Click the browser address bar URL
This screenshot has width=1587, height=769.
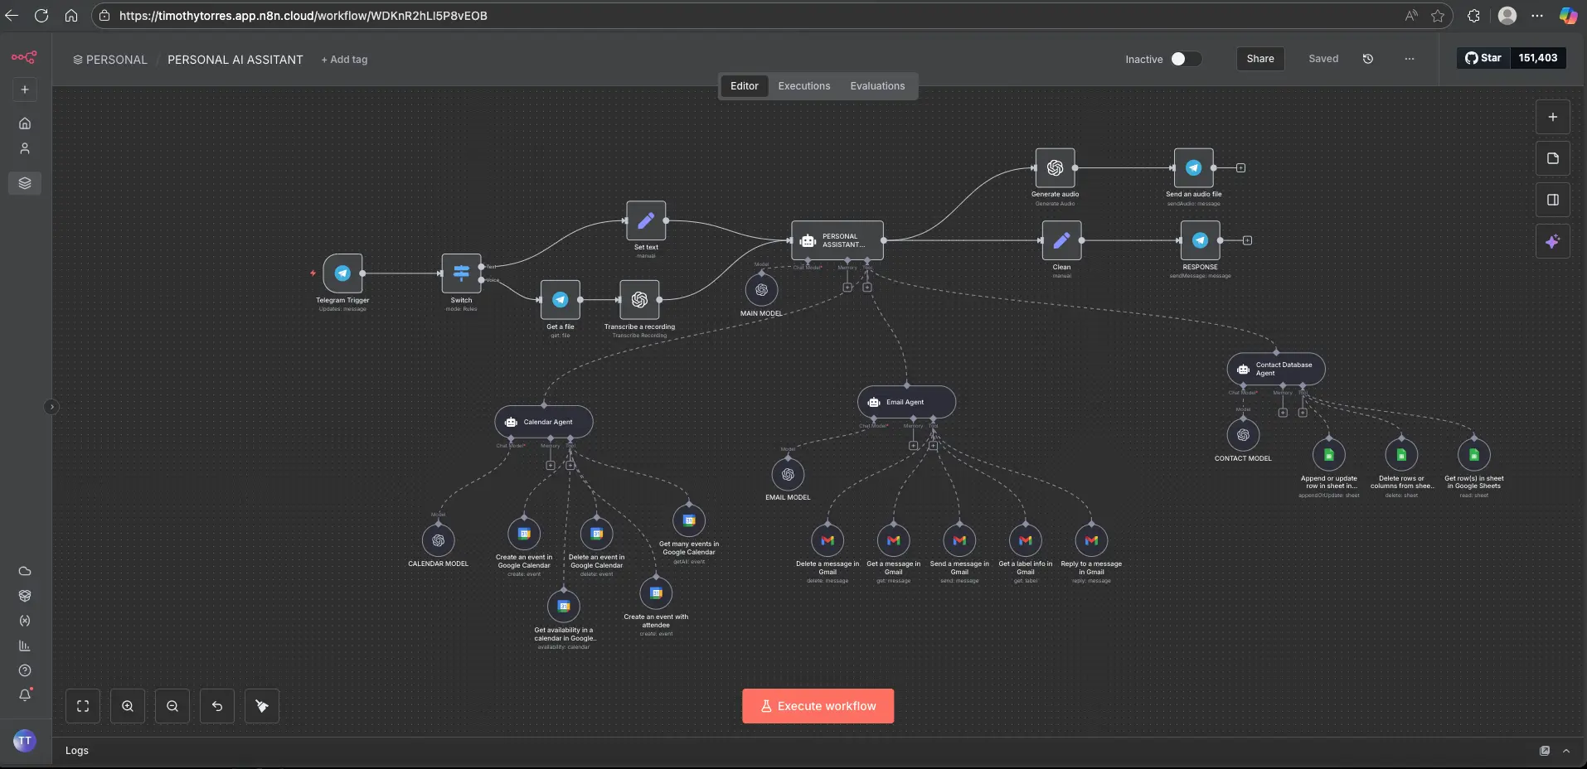(303, 16)
